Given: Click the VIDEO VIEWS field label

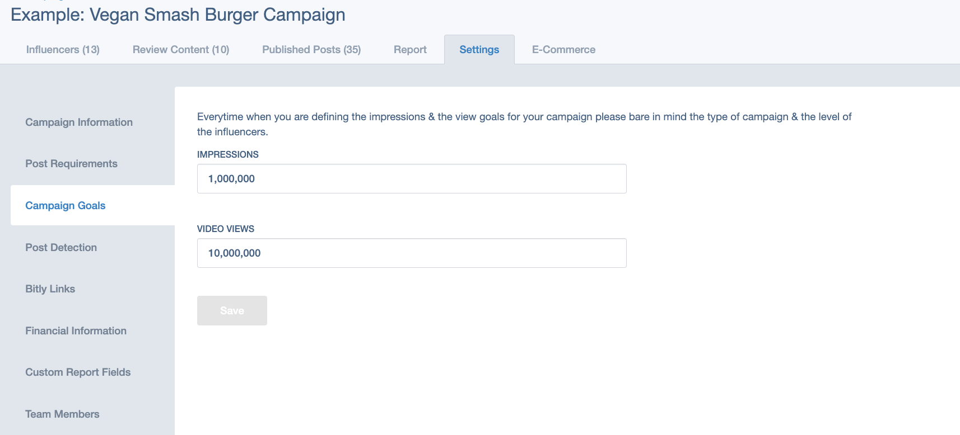Looking at the screenshot, I should 226,229.
